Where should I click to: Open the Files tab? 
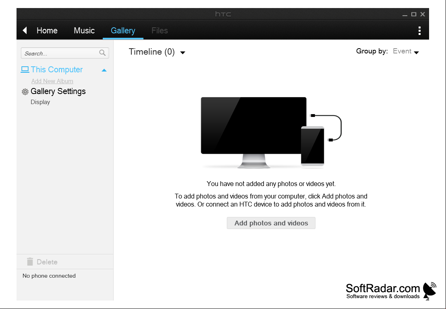click(160, 31)
